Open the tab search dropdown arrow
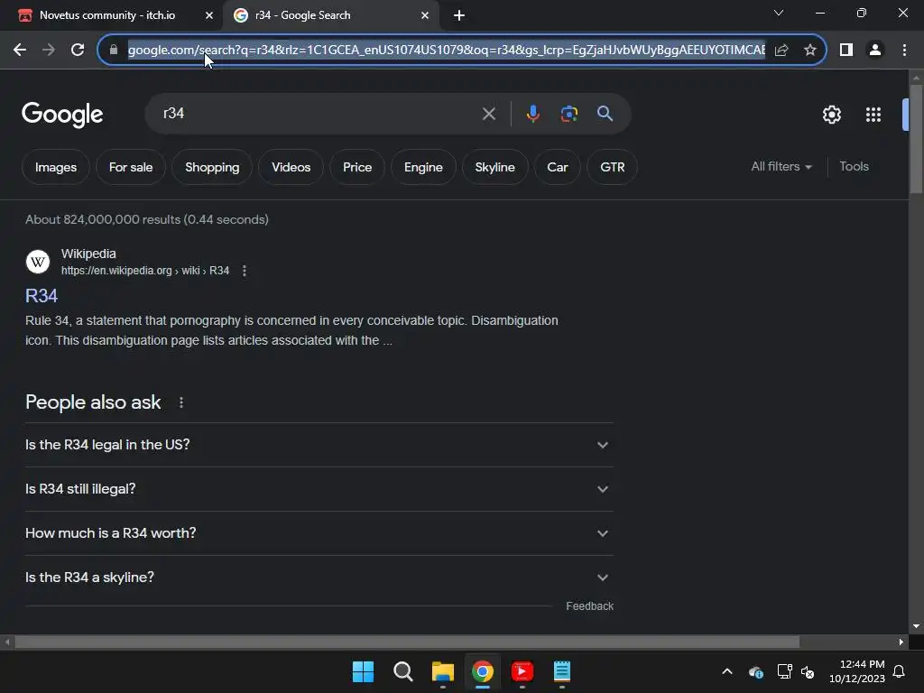 (779, 13)
